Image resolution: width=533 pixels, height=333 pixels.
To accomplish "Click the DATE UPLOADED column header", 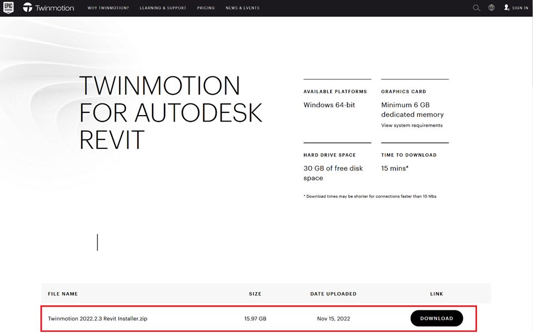I will (x=333, y=294).
